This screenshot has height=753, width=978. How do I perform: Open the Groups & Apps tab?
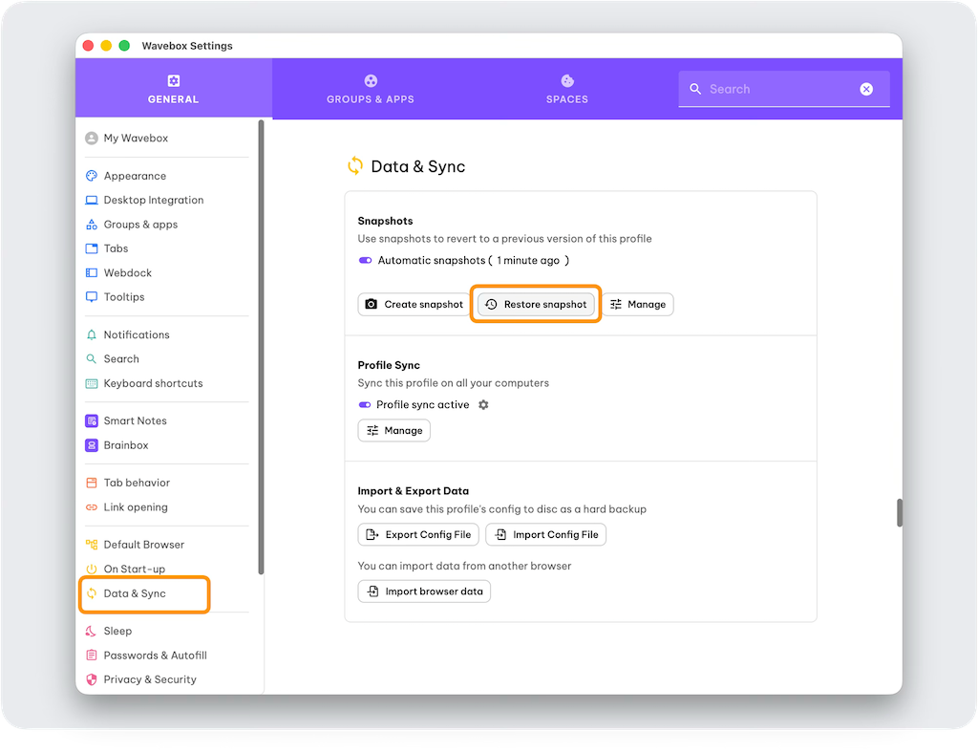[x=371, y=89]
